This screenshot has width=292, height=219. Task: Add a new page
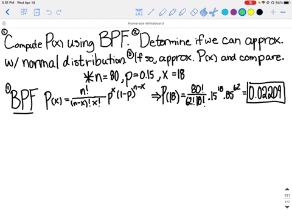[36, 12]
